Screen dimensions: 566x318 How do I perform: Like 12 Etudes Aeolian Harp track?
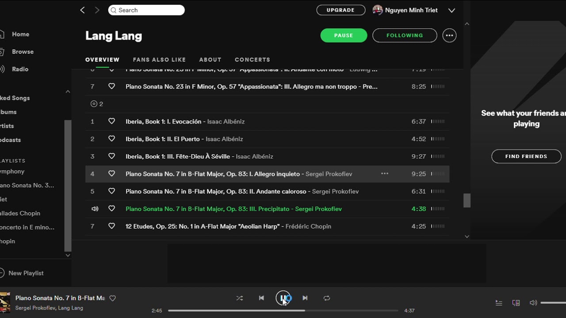111,226
